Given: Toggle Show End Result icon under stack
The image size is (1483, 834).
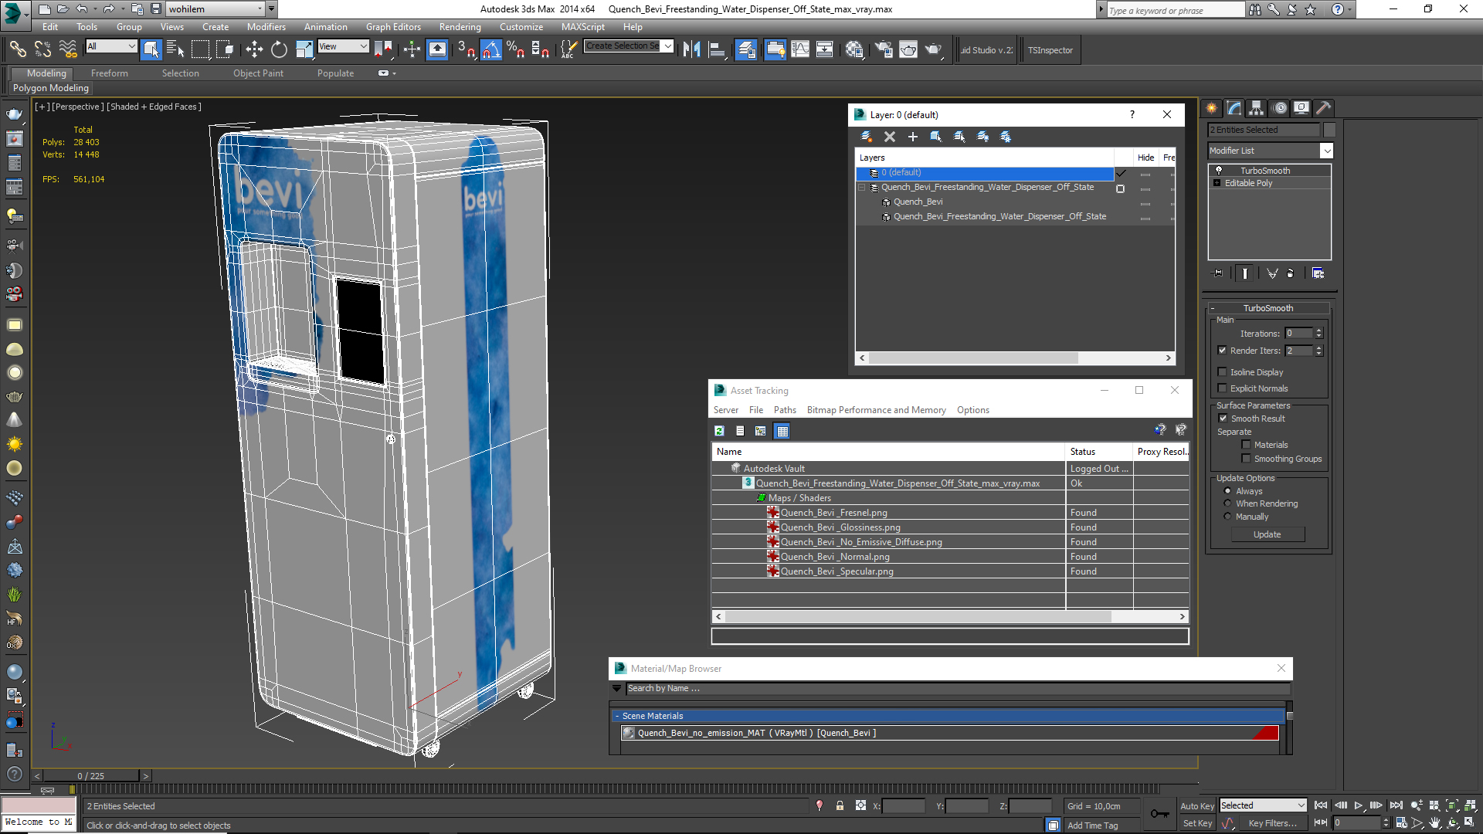Looking at the screenshot, I should click(x=1245, y=273).
